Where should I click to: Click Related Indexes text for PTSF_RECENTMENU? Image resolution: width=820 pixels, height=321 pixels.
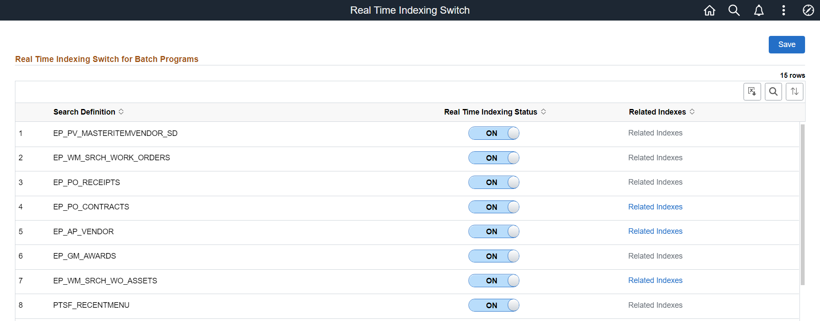click(x=655, y=305)
